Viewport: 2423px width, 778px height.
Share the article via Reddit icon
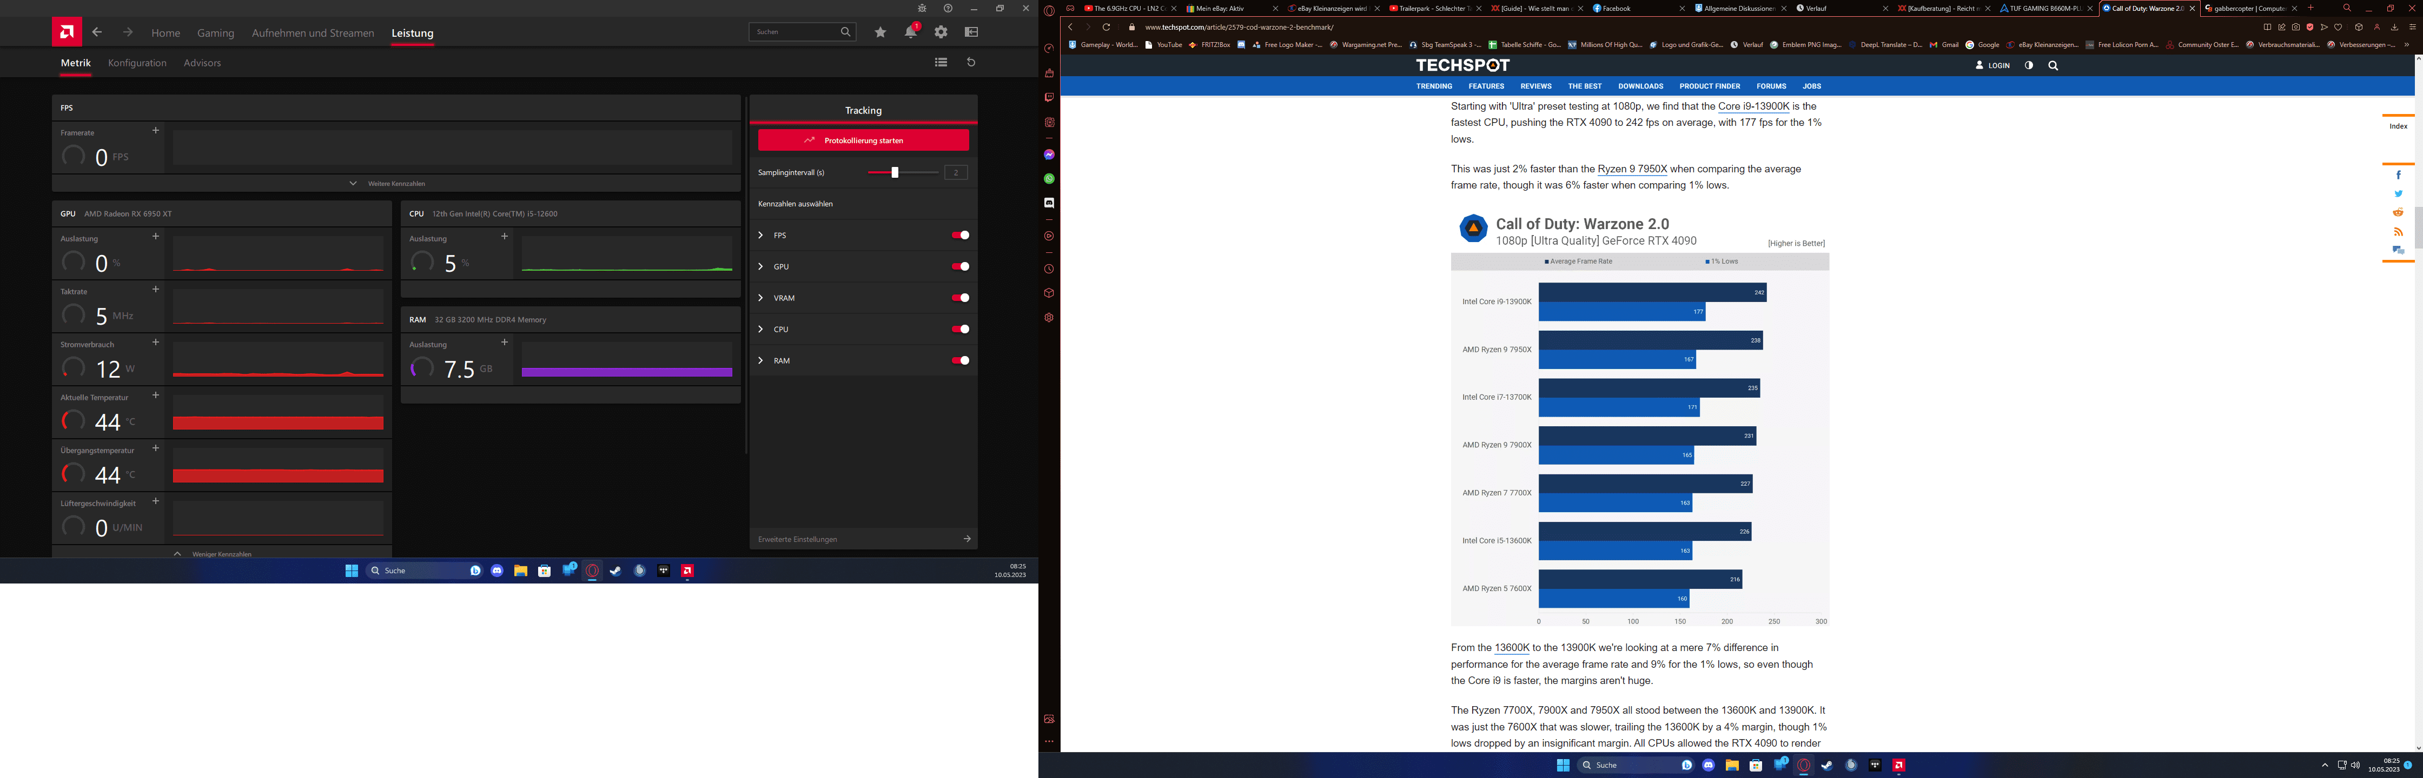[x=2399, y=212]
